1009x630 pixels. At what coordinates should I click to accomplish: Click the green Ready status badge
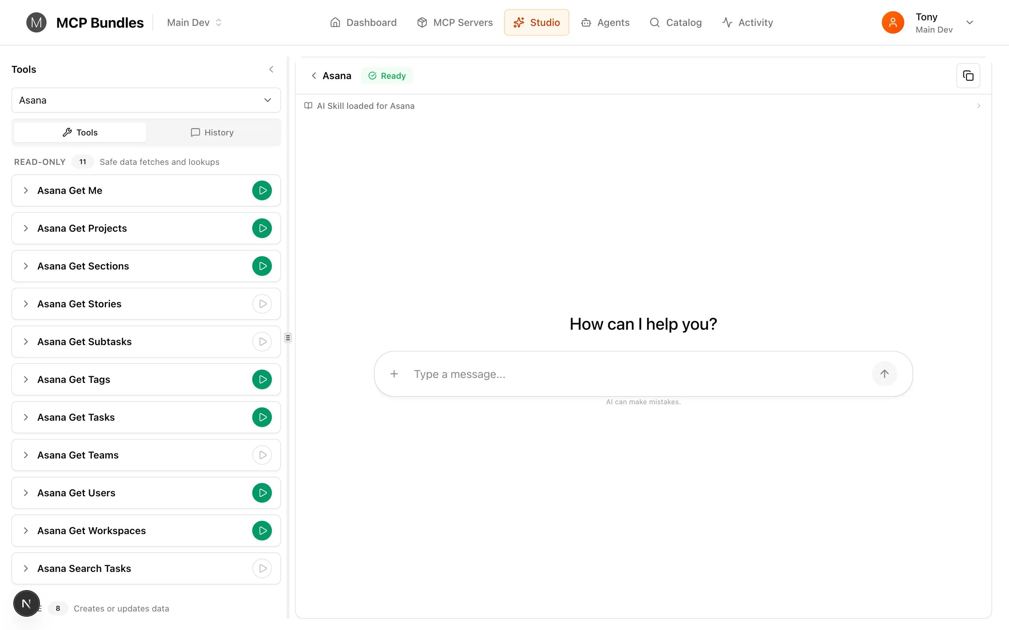(x=387, y=75)
